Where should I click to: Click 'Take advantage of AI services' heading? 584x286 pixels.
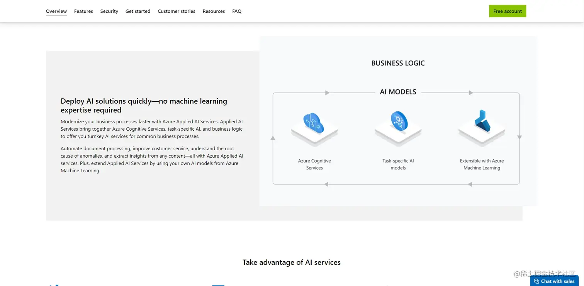point(292,262)
